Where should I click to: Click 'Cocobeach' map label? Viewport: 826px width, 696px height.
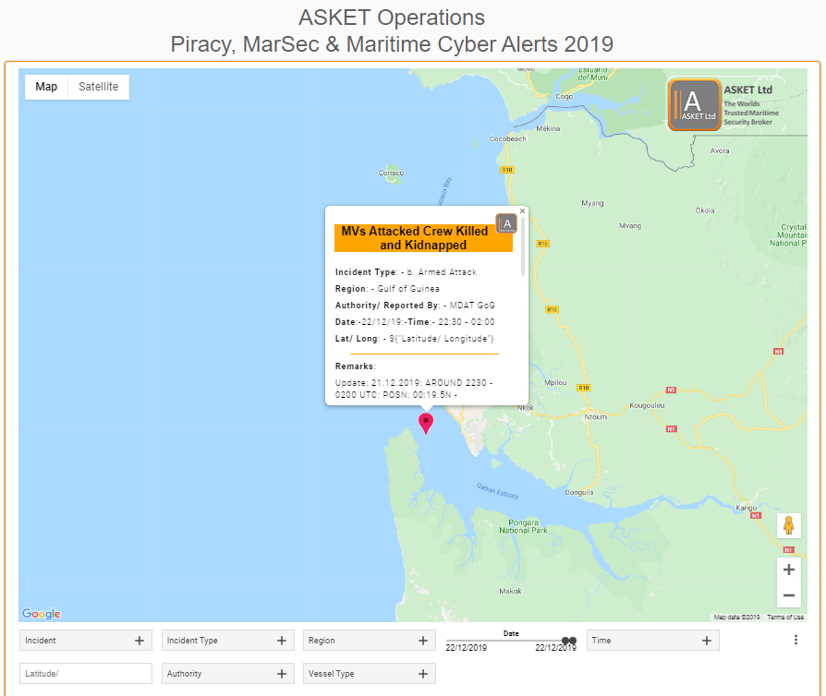click(507, 139)
